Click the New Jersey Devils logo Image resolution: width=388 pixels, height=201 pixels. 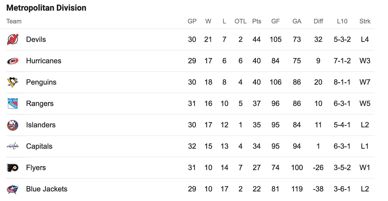coord(13,39)
